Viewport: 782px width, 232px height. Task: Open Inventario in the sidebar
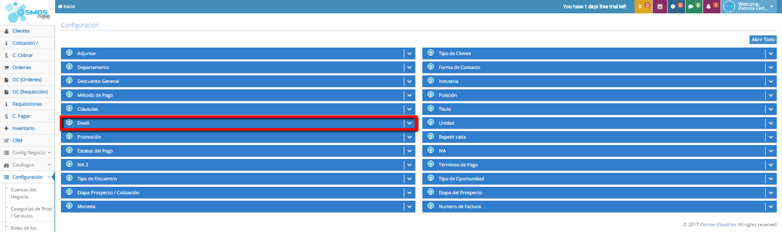click(27, 128)
